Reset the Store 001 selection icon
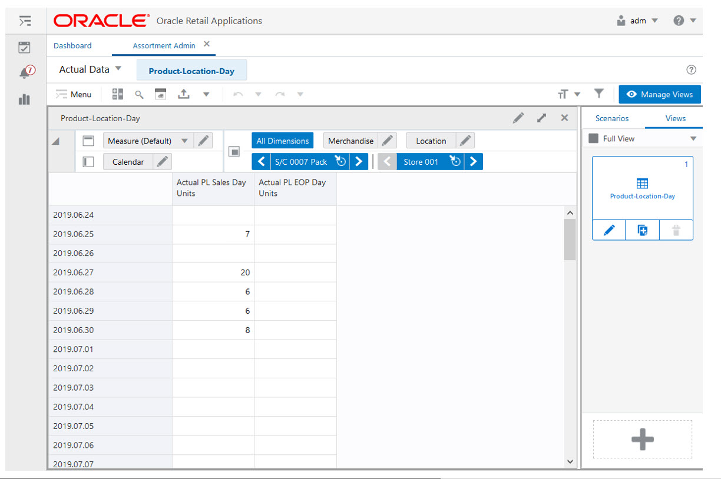The width and height of the screenshot is (721, 479). point(455,162)
